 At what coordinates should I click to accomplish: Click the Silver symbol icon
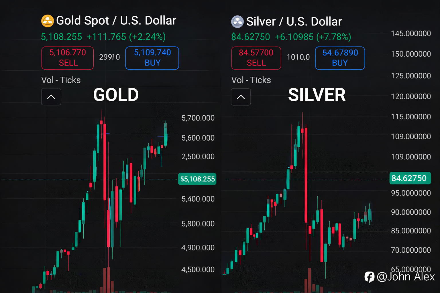point(237,22)
